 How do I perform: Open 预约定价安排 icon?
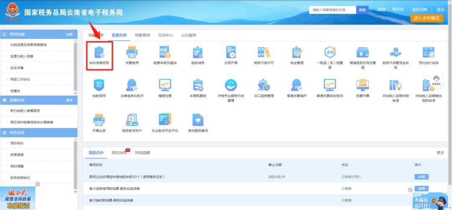coord(429,52)
